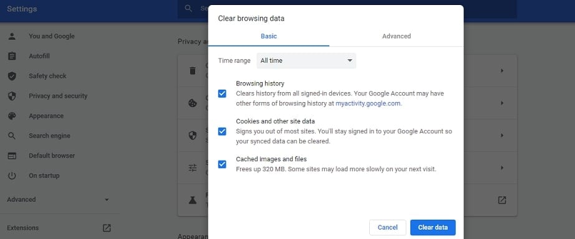Uncheck the Browsing history checkbox
The height and width of the screenshot is (239, 575).
[222, 94]
